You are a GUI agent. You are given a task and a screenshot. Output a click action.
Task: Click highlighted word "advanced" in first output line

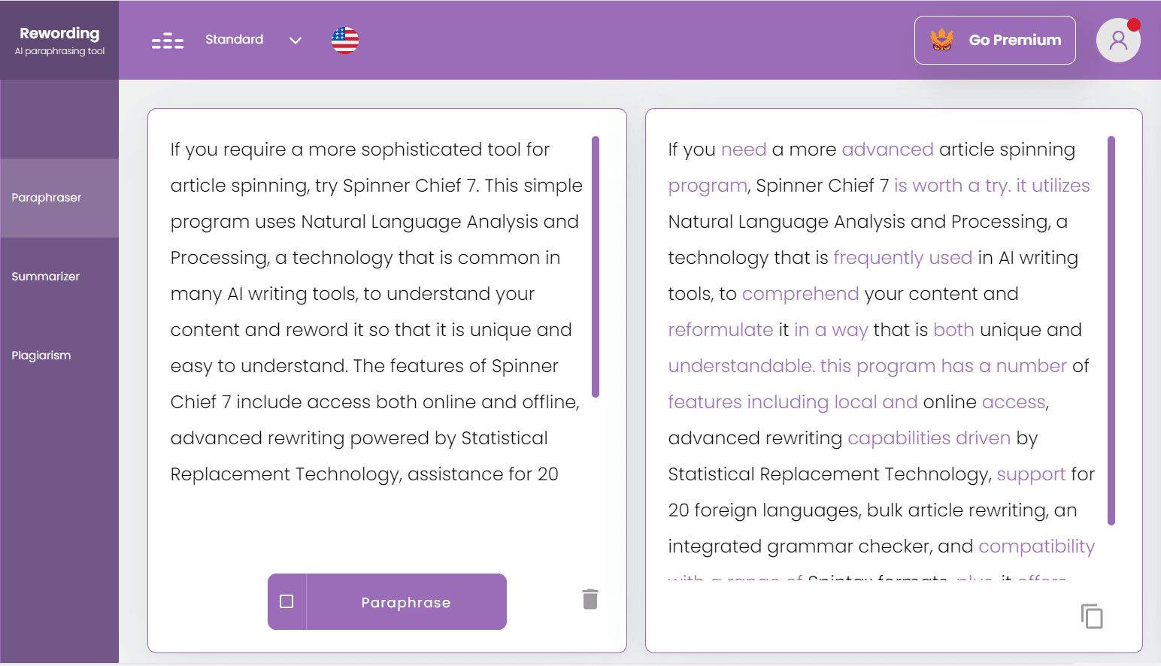point(887,150)
